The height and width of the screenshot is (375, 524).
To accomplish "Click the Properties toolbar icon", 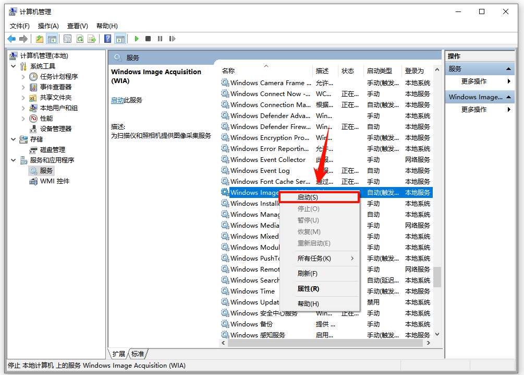I will pyautogui.click(x=67, y=39).
